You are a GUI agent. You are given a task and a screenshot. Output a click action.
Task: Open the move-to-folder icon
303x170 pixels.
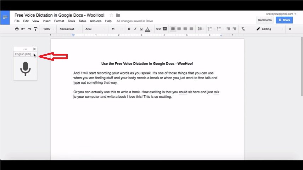(118, 15)
